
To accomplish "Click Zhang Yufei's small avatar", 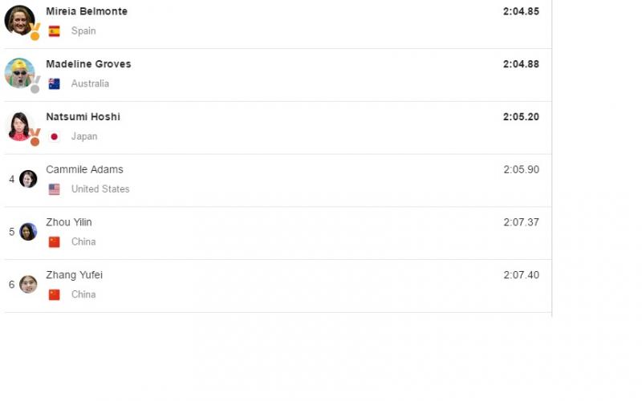I will pos(28,284).
